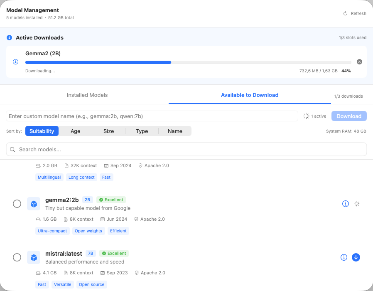Screen dimensions: 373x291
Task: Sort models by Size
Action: [x=108, y=131]
